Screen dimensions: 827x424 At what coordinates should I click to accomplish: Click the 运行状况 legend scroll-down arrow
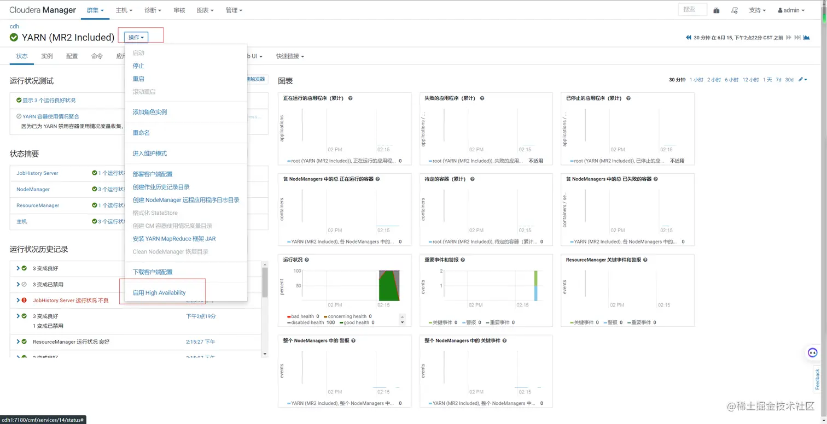pyautogui.click(x=403, y=323)
